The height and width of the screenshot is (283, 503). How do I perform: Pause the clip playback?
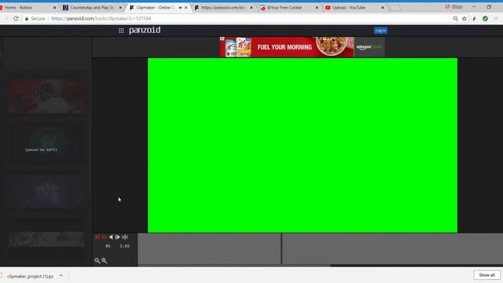pyautogui.click(x=97, y=237)
